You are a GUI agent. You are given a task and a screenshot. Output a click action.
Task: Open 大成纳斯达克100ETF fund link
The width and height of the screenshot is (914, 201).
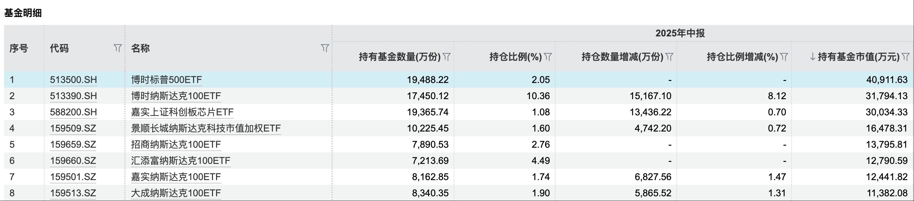(x=176, y=193)
